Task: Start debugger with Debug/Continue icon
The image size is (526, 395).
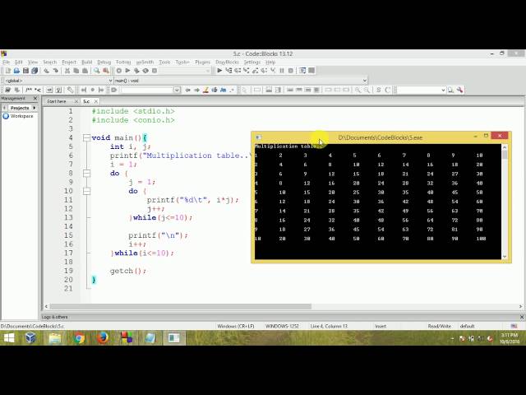Action: pyautogui.click(x=219, y=71)
